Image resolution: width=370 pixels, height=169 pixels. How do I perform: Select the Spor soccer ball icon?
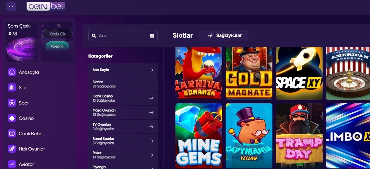[x=12, y=103]
